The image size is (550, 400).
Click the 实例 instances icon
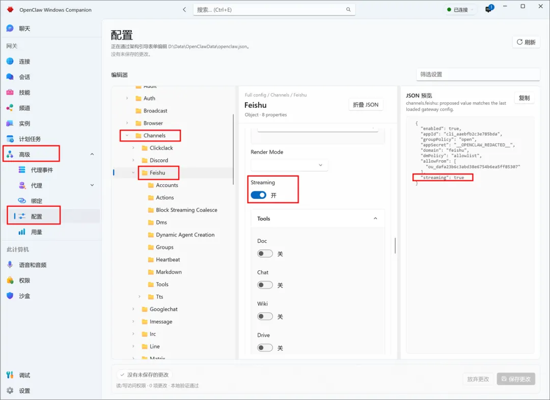pos(10,123)
